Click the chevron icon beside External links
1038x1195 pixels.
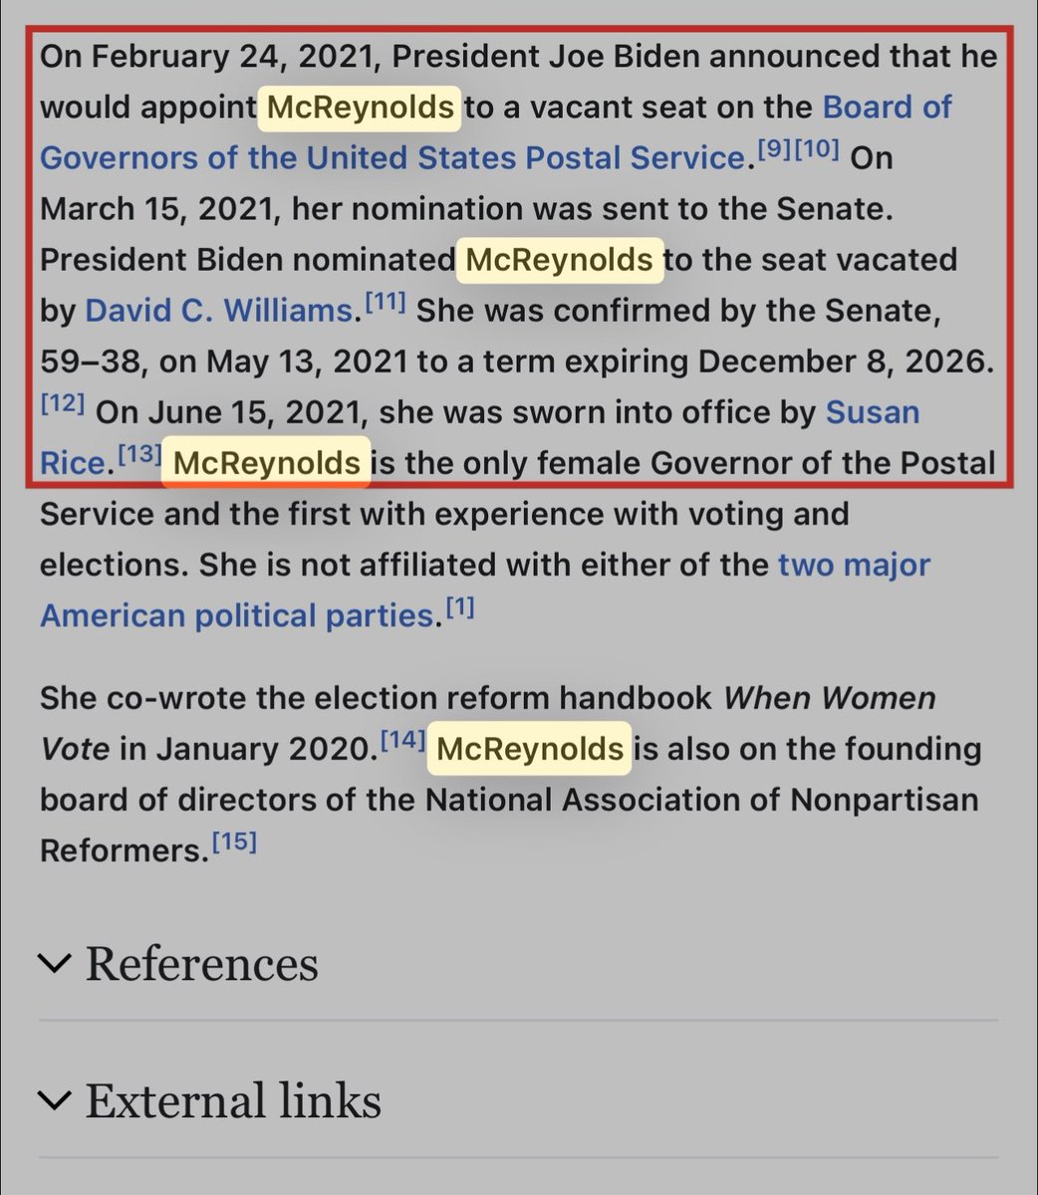point(55,1100)
